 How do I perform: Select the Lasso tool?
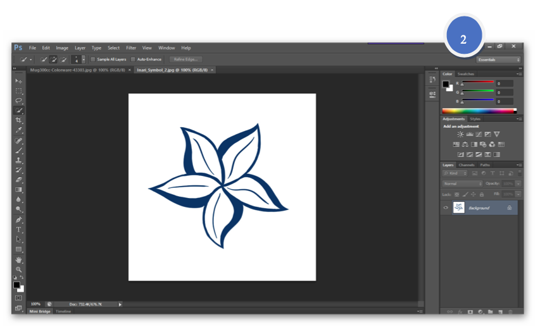tap(18, 101)
